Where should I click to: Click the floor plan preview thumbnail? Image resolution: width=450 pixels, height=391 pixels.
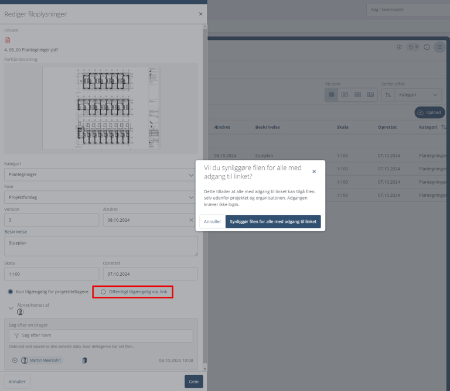click(101, 108)
